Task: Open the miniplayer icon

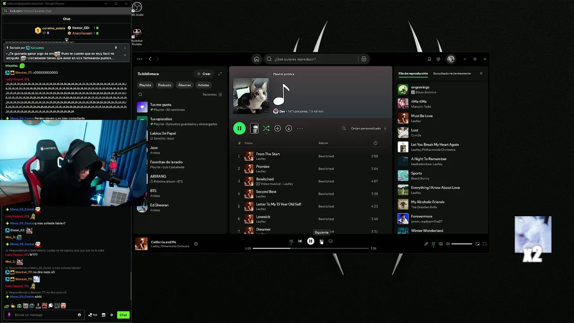Action: (478, 244)
